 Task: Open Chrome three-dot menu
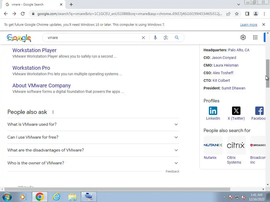click(x=264, y=14)
